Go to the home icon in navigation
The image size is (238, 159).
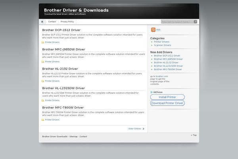point(42,22)
